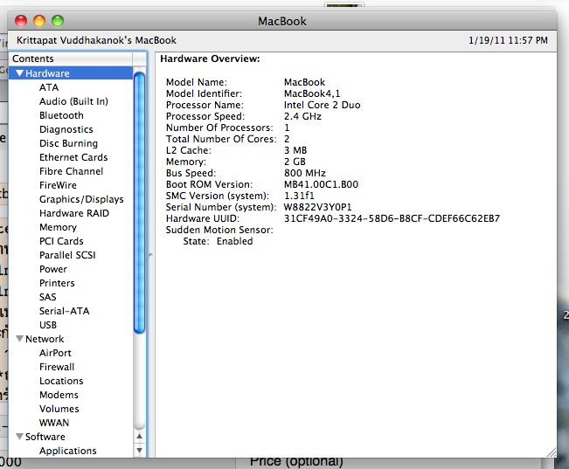This screenshot has height=469, width=569.
Task: Click Sudden Motion Sensor Enabled state
Action: pyautogui.click(x=234, y=241)
